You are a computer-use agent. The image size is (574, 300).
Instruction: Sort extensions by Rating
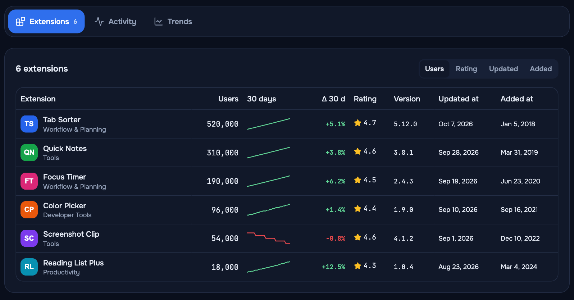(466, 69)
